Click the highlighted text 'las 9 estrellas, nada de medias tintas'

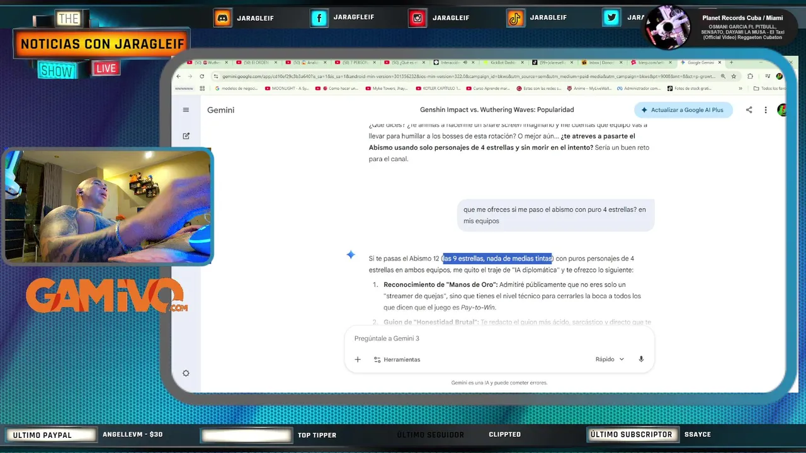point(497,259)
